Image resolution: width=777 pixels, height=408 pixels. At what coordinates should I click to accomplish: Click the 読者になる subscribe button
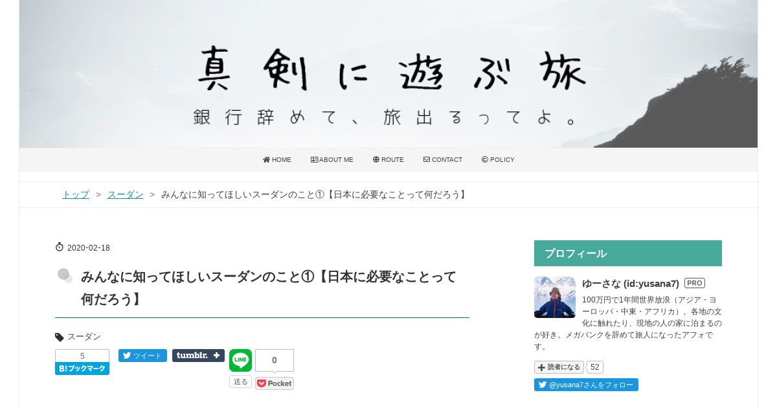[x=559, y=367]
